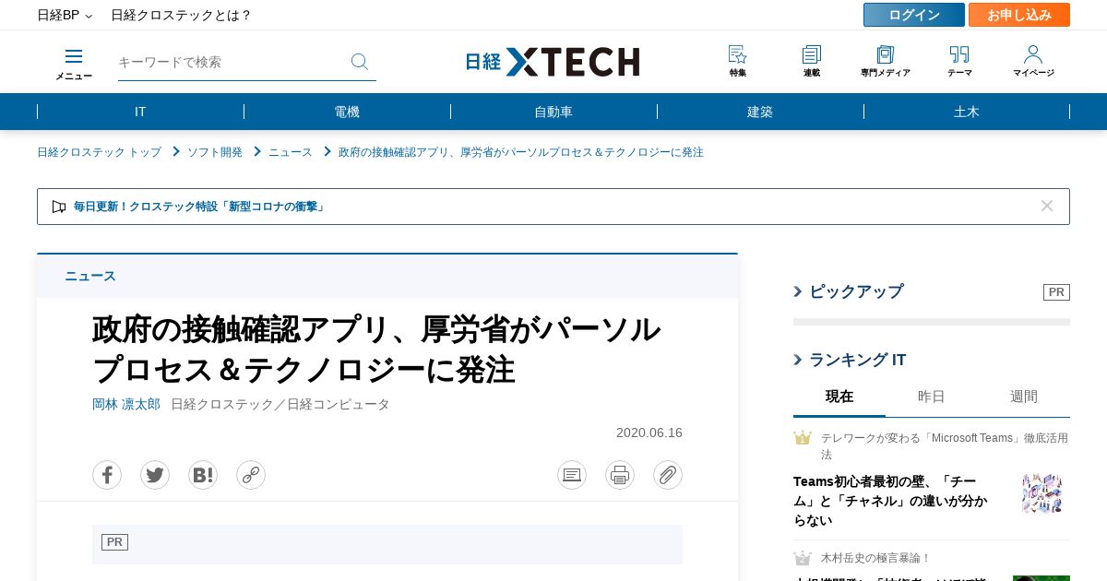1107x581 pixels.
Task: Click the flag icon in the notice banner
Action: point(59,207)
